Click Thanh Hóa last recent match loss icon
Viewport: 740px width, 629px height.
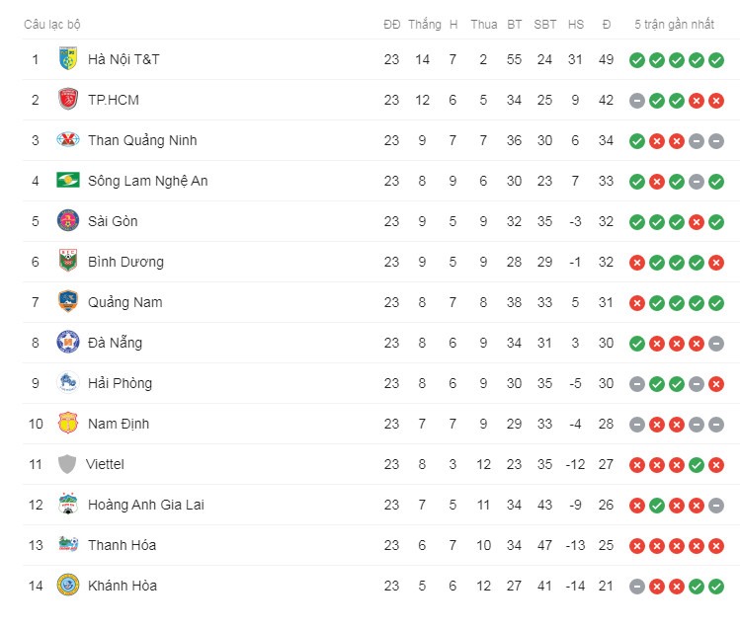[x=716, y=546]
